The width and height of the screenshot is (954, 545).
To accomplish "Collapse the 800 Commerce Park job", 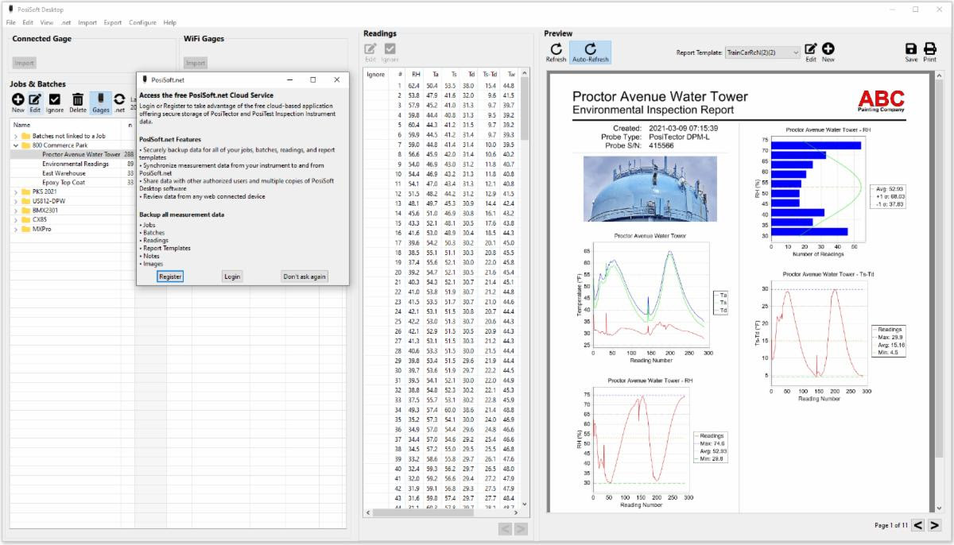I will click(15, 146).
